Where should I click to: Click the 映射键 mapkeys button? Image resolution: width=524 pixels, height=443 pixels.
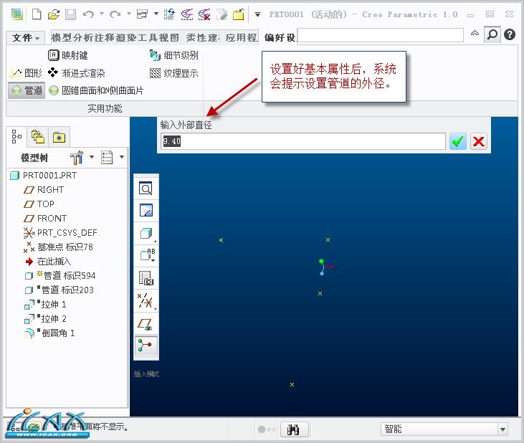68,55
